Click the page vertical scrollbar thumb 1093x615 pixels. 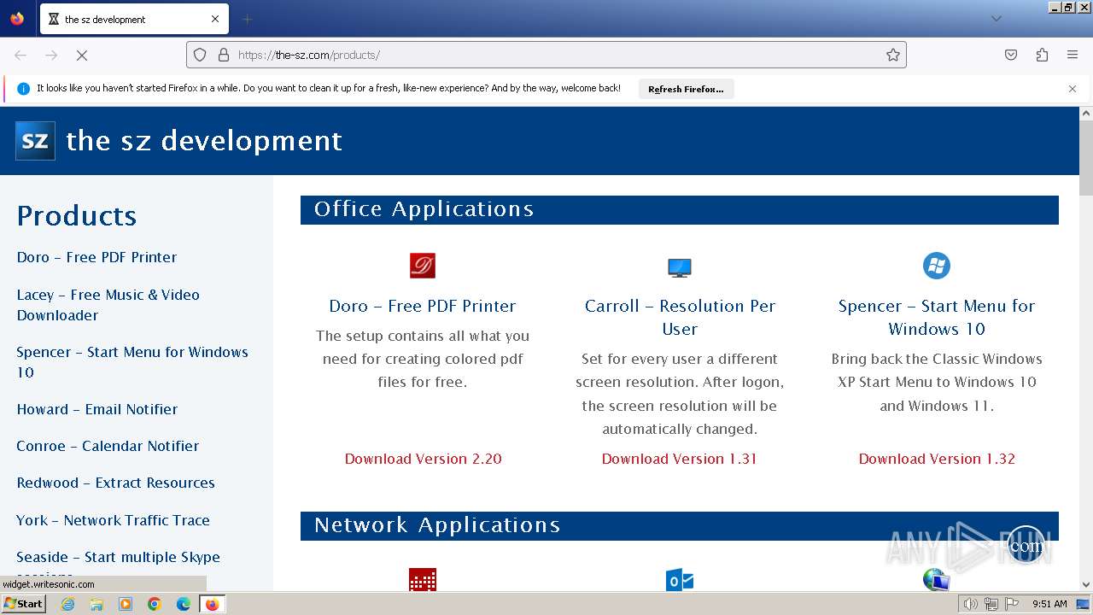1086,158
